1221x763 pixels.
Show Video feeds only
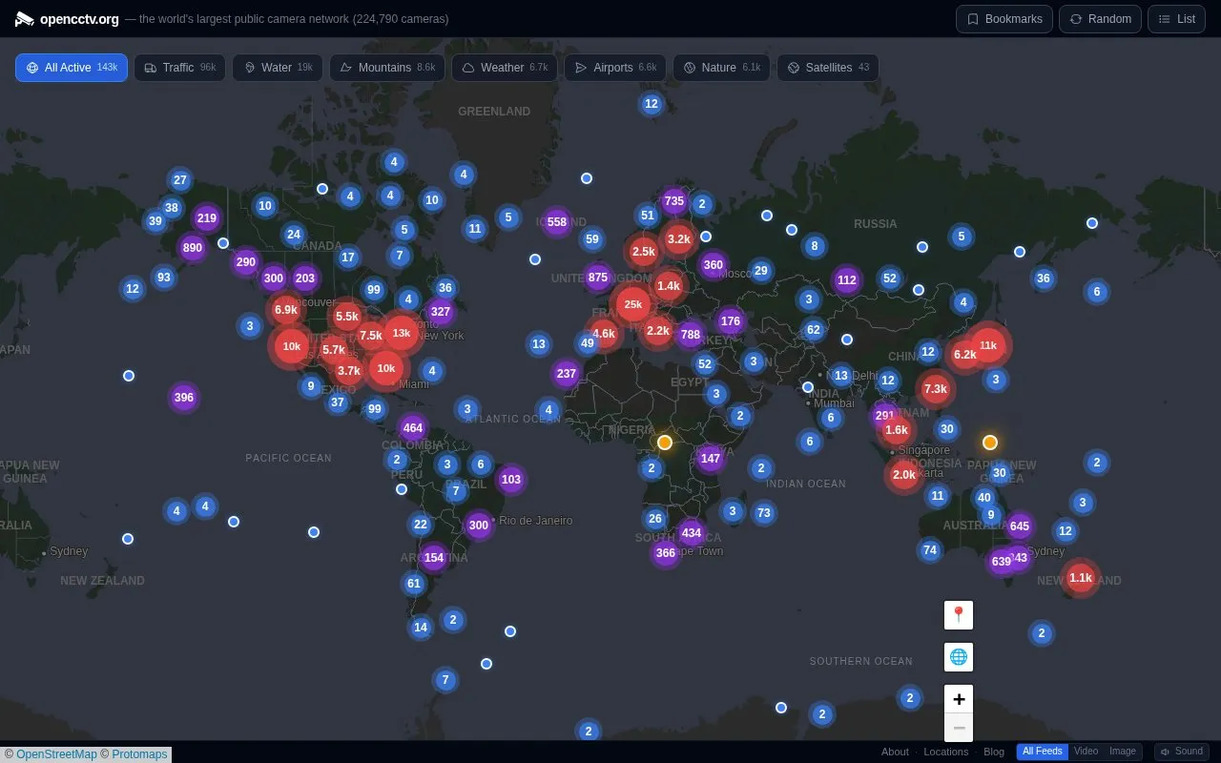1086,752
